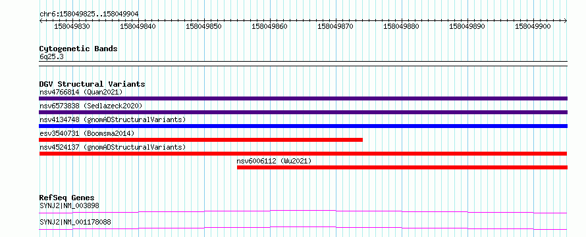
Task: Click ruler position 158049850
Action: [x=203, y=26]
